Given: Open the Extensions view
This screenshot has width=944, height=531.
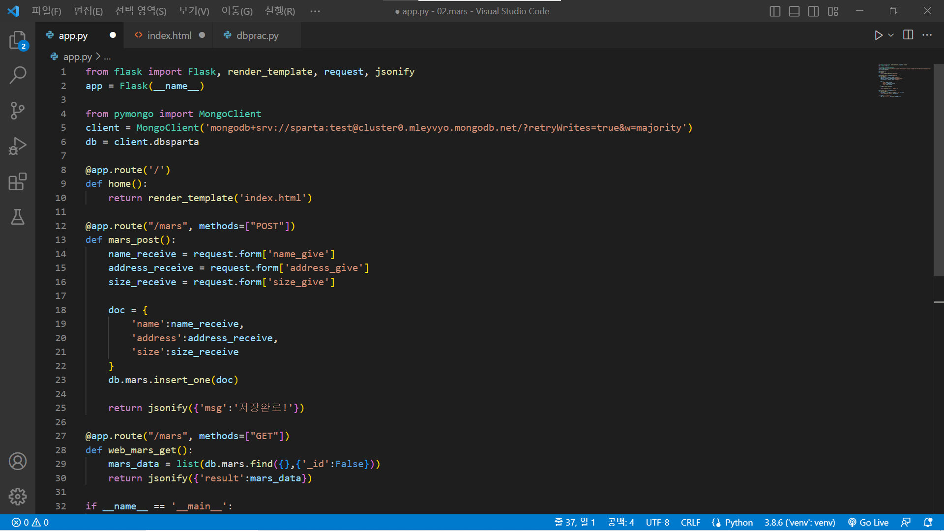Looking at the screenshot, I should click(18, 181).
